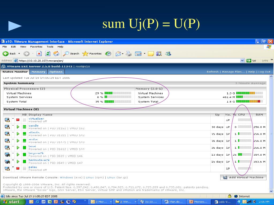Click the Virtual Machines memory usage bar

[249, 93]
